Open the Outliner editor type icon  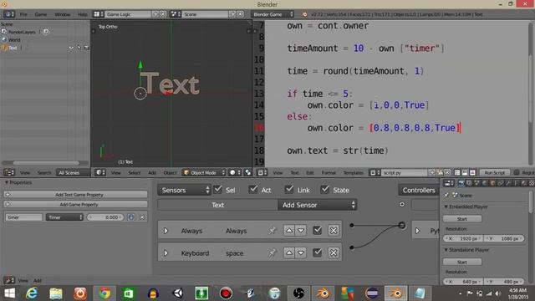click(x=9, y=173)
